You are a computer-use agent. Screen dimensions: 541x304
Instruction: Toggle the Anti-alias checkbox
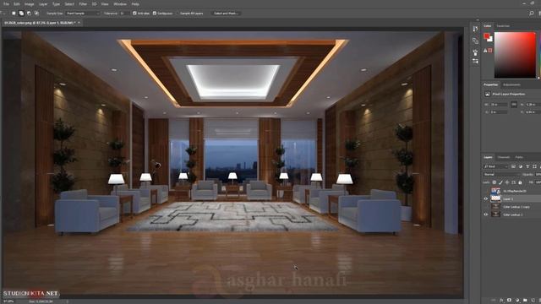point(134,14)
